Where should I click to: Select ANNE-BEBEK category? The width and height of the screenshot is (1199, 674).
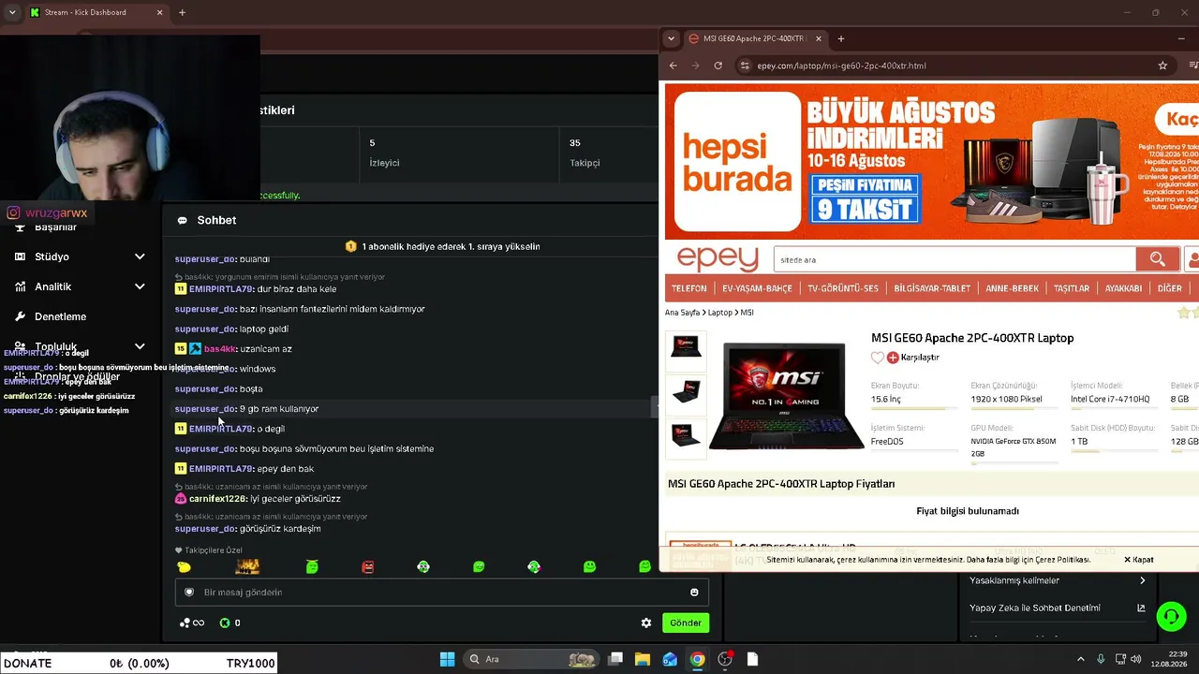click(1012, 288)
